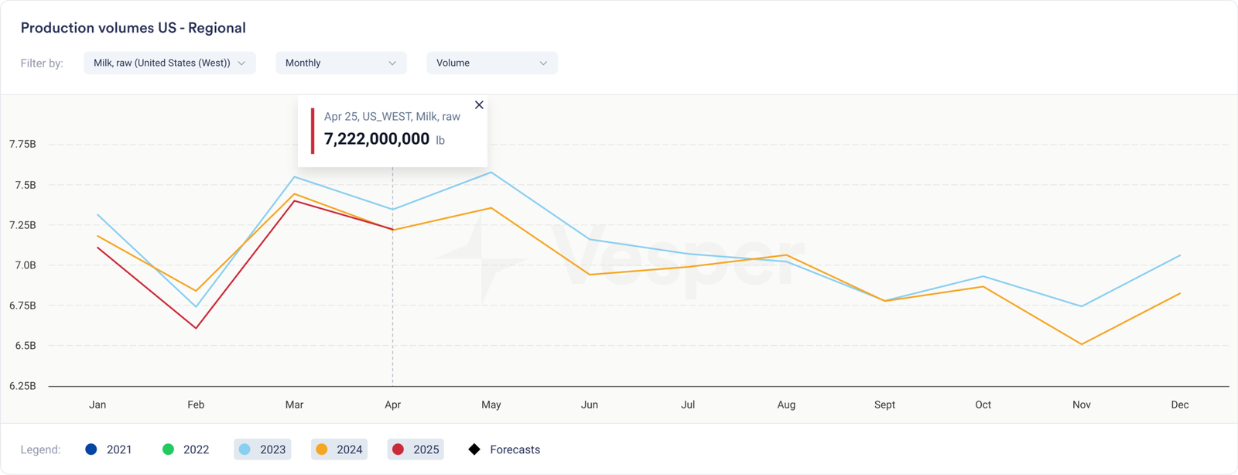Click the orange 2024 legend dot
Viewport: 1238px width, 475px height.
click(x=322, y=449)
